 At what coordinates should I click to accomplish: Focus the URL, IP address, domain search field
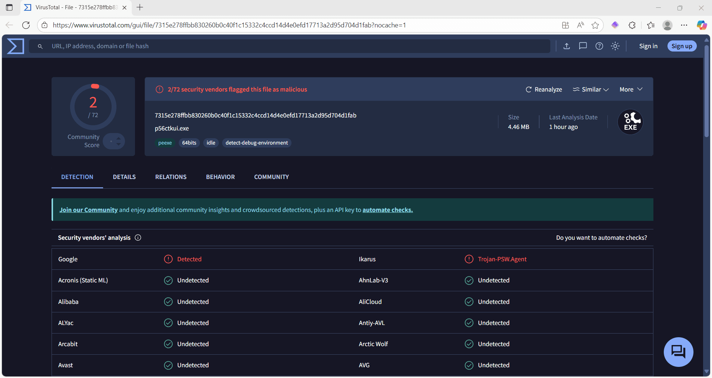(x=290, y=46)
